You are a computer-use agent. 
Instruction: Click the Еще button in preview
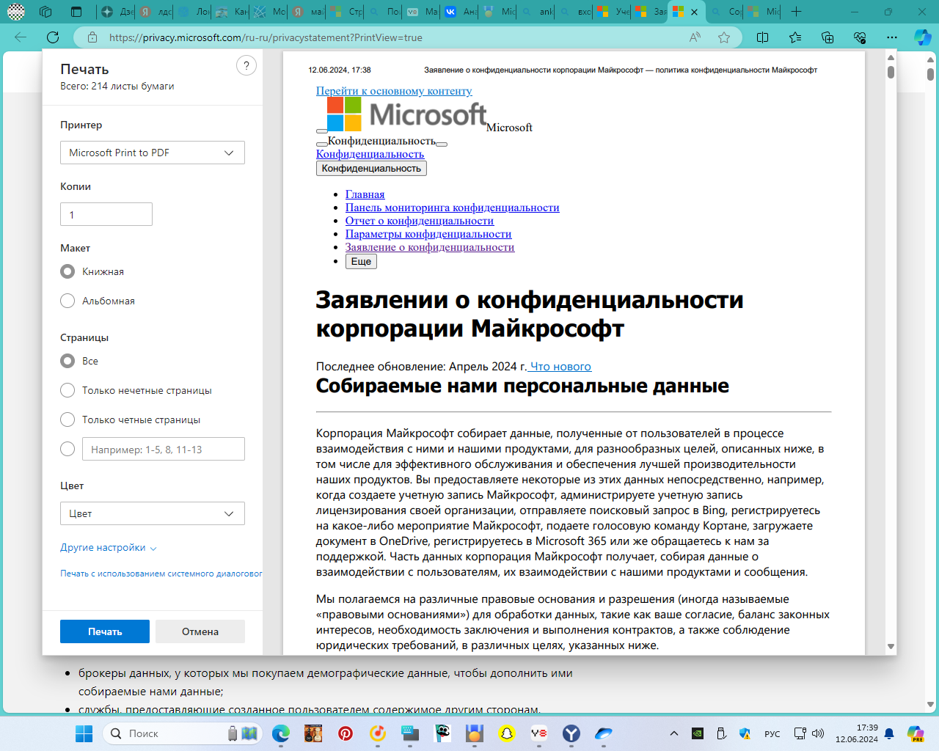[361, 261]
